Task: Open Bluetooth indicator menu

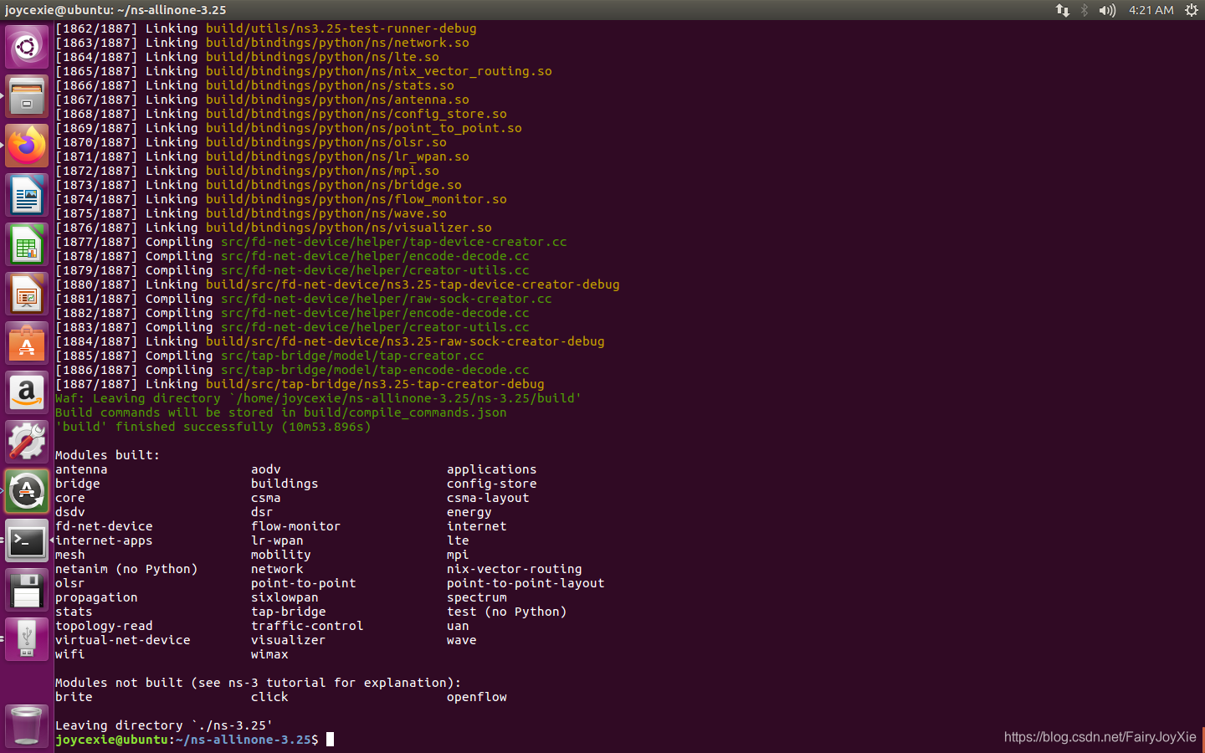Action: point(1084,10)
